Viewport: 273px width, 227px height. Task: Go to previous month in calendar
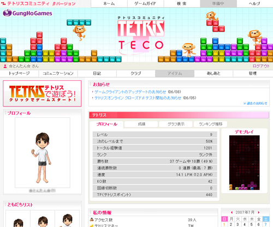point(232,212)
